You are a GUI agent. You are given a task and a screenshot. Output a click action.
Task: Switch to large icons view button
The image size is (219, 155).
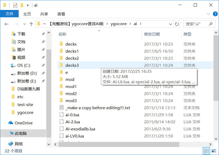214,151
